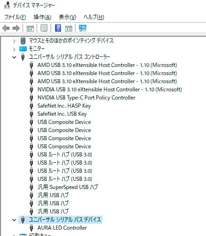Select the first USB Composite Device

(x=64, y=122)
